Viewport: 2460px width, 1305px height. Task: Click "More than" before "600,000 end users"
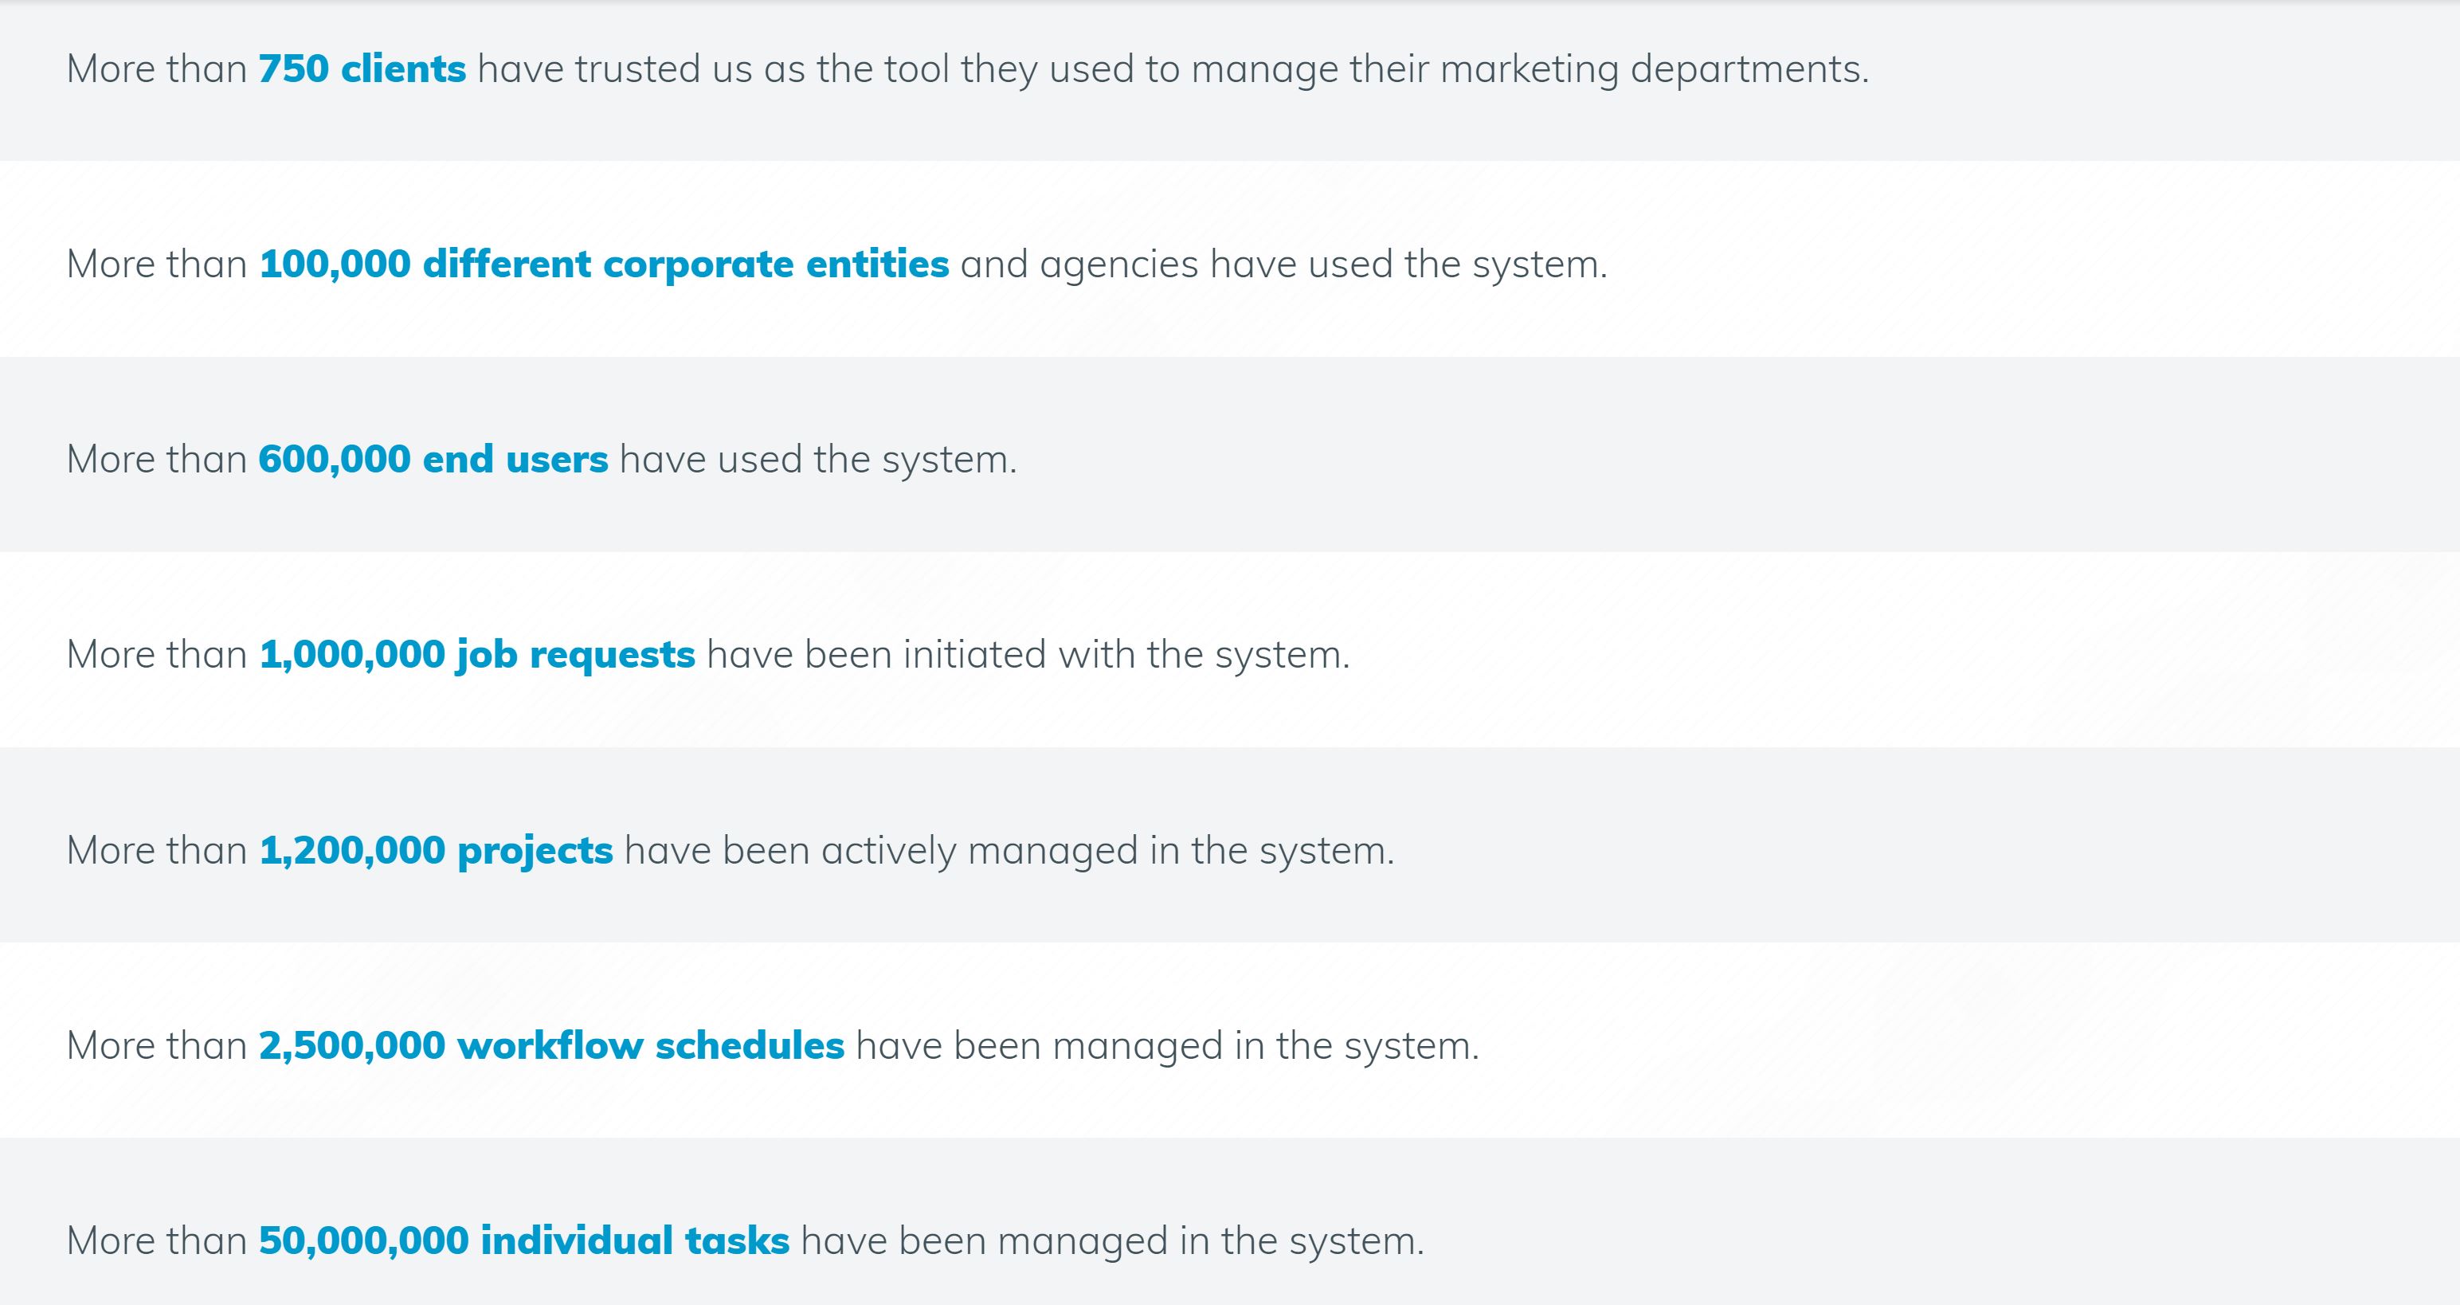pyautogui.click(x=157, y=460)
